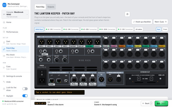Screen dimensions: 172x107
Task: Click the orange tape label under input 6
Action: [x=122, y=46]
